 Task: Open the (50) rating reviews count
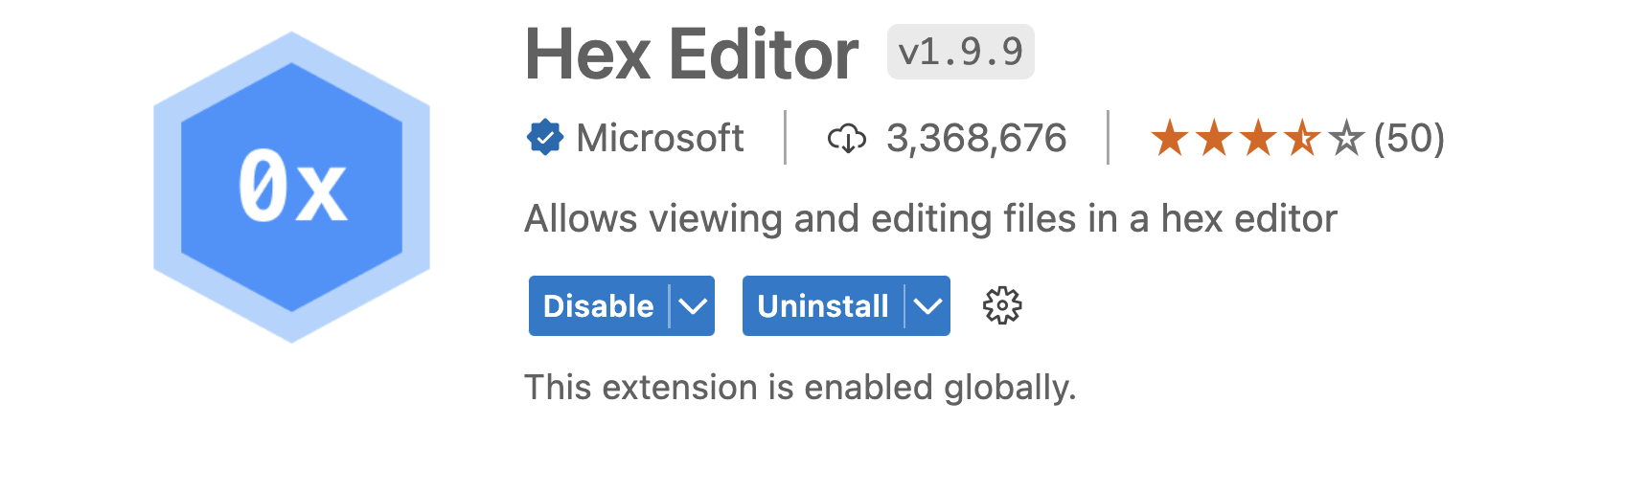point(1408,138)
